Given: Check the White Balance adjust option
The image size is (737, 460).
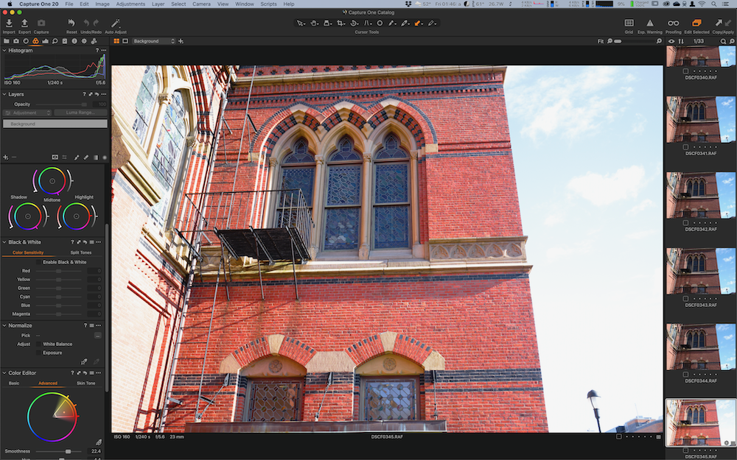Looking at the screenshot, I should pos(39,344).
